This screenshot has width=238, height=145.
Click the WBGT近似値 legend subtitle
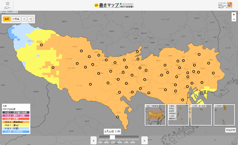[9, 109]
